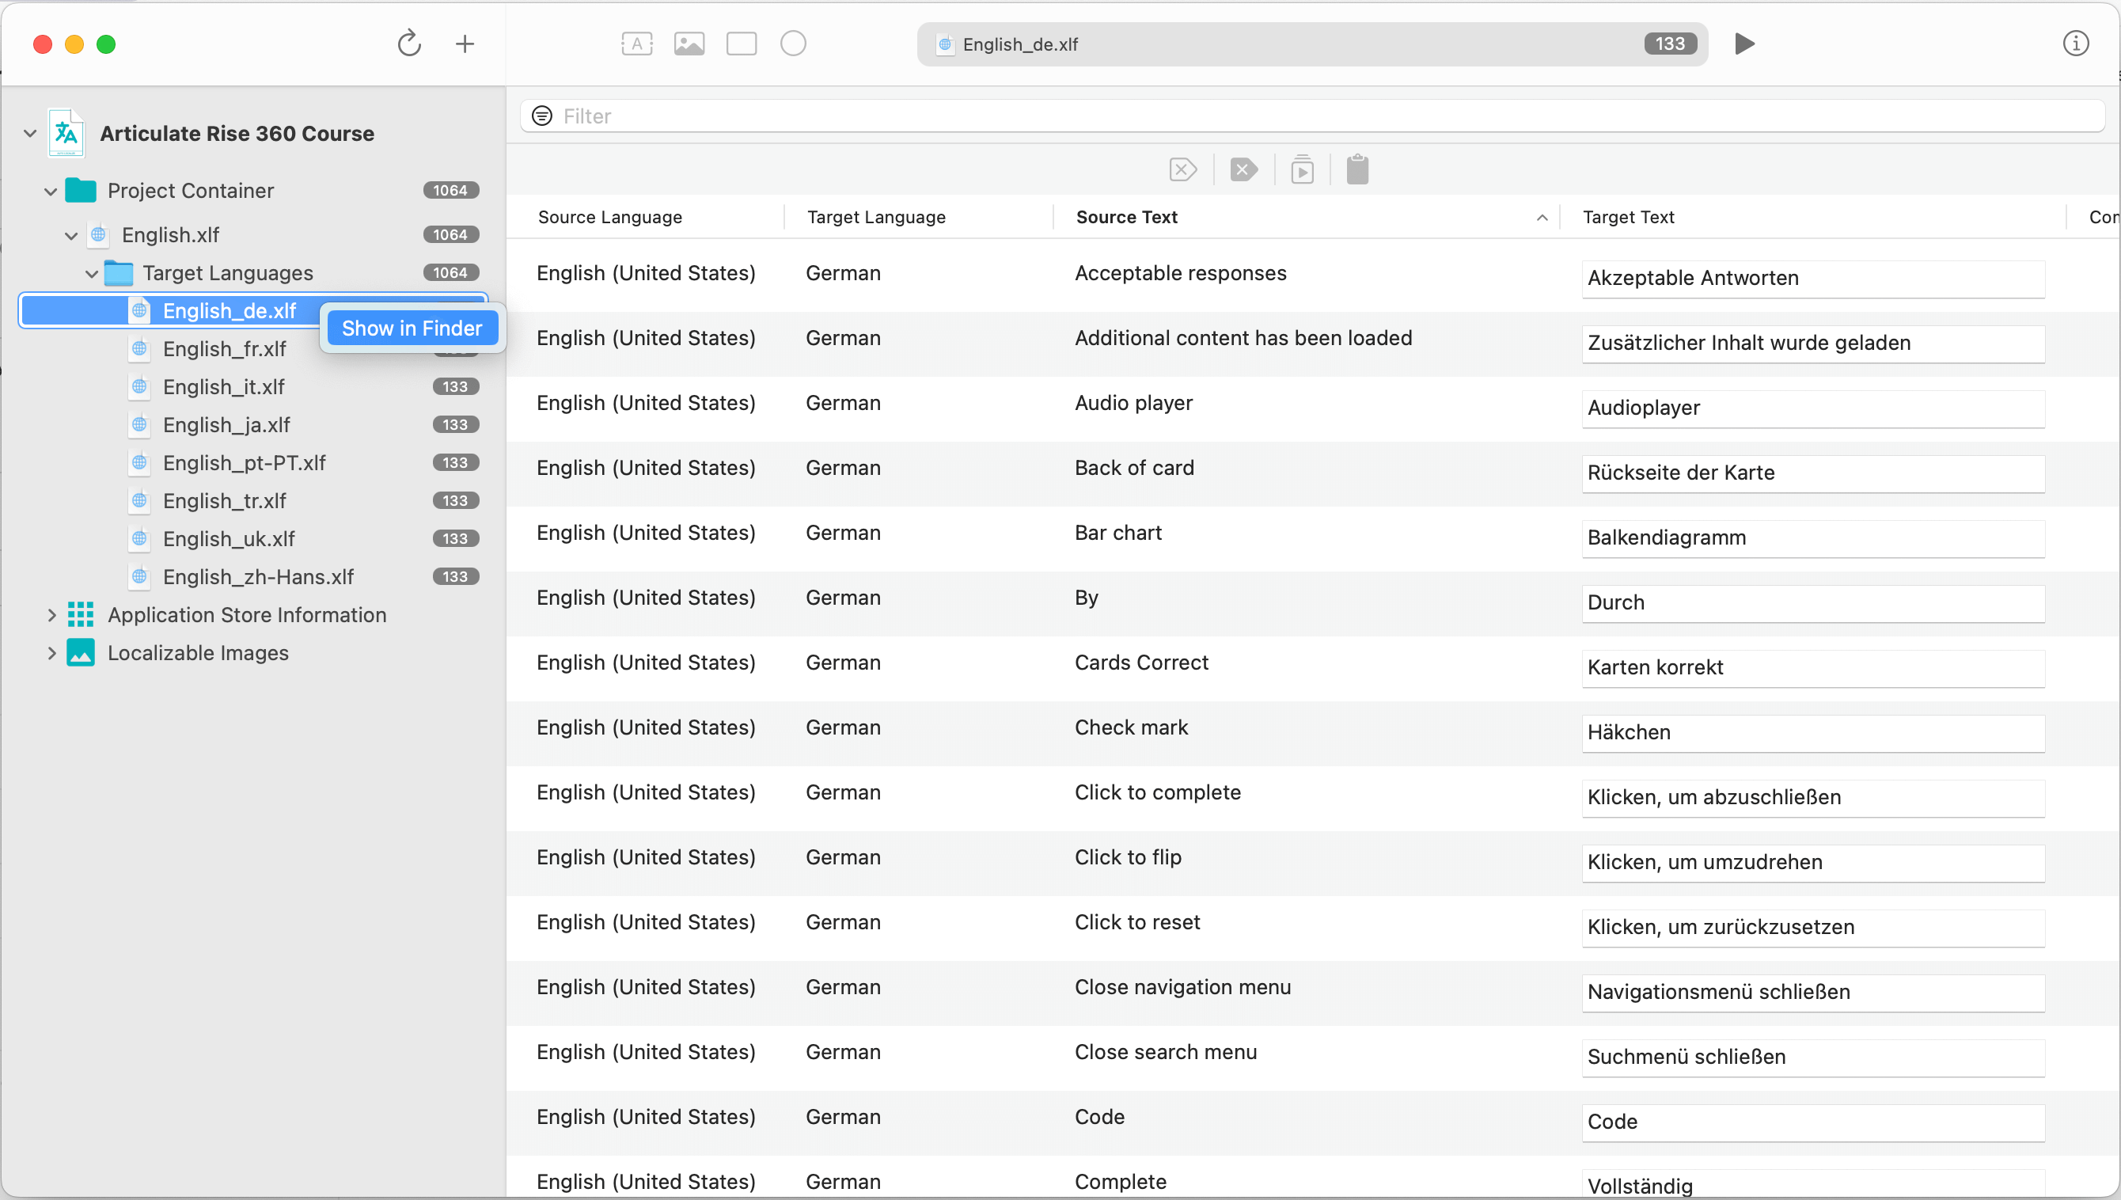Click the Source Language column header
The height and width of the screenshot is (1200, 2121).
click(x=609, y=217)
